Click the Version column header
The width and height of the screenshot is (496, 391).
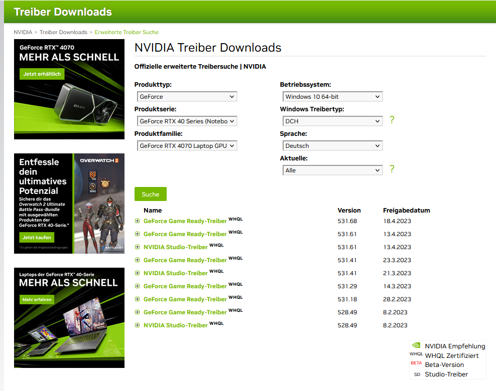(349, 211)
